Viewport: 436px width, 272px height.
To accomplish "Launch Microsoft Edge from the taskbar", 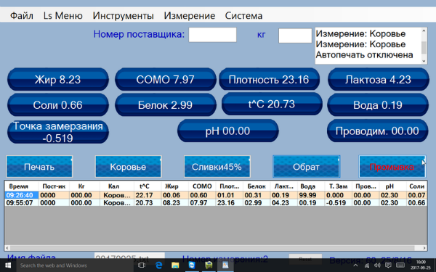I will 158,265.
